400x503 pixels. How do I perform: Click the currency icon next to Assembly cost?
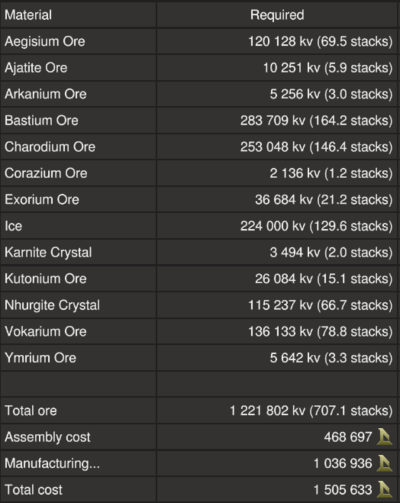coord(384,436)
